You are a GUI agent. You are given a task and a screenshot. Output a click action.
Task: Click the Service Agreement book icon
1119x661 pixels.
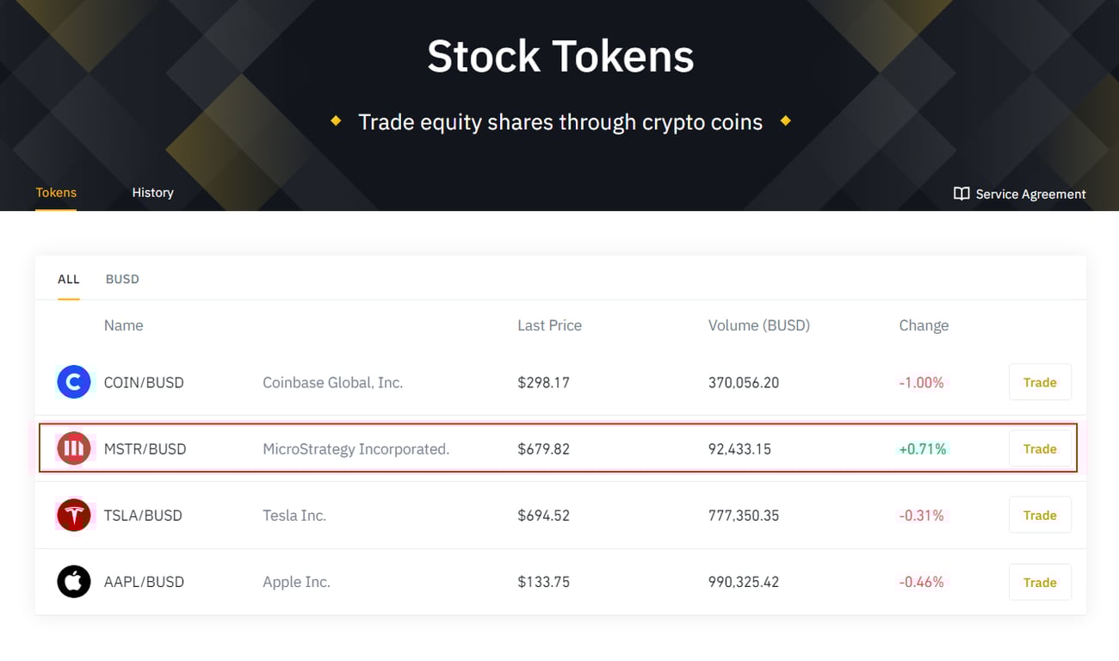(x=961, y=194)
